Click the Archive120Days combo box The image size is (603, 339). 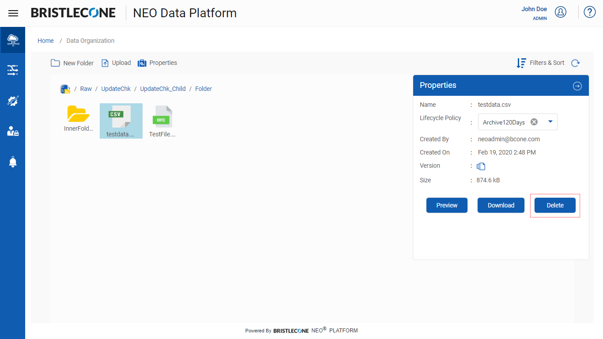tap(517, 122)
